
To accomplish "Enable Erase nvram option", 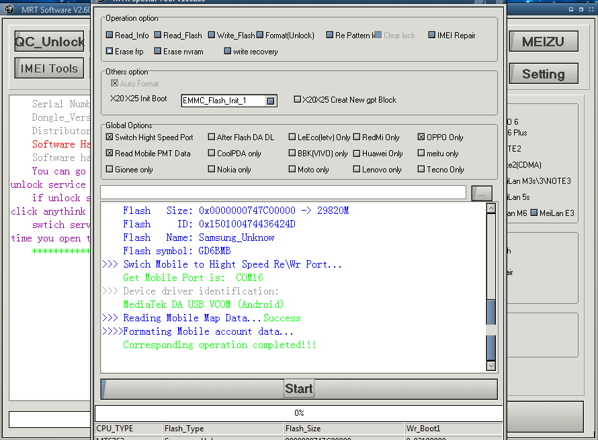I will point(158,51).
